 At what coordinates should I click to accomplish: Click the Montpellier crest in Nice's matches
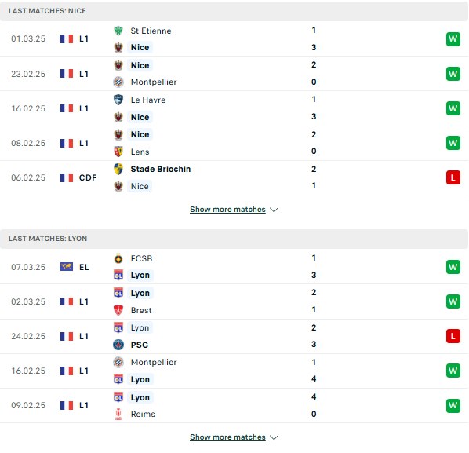[118, 82]
